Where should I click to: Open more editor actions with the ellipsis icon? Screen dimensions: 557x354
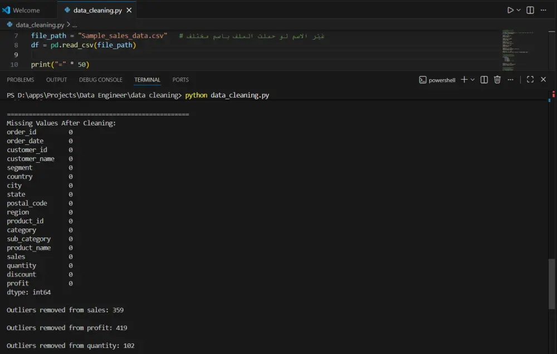click(x=544, y=9)
